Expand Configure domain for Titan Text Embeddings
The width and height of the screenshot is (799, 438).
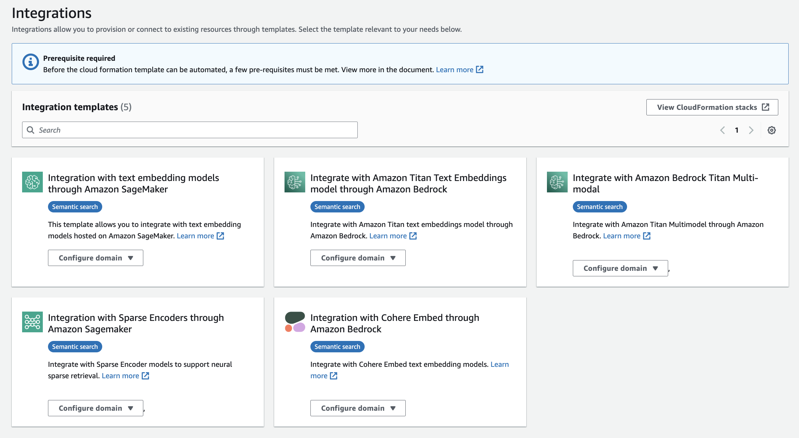358,258
